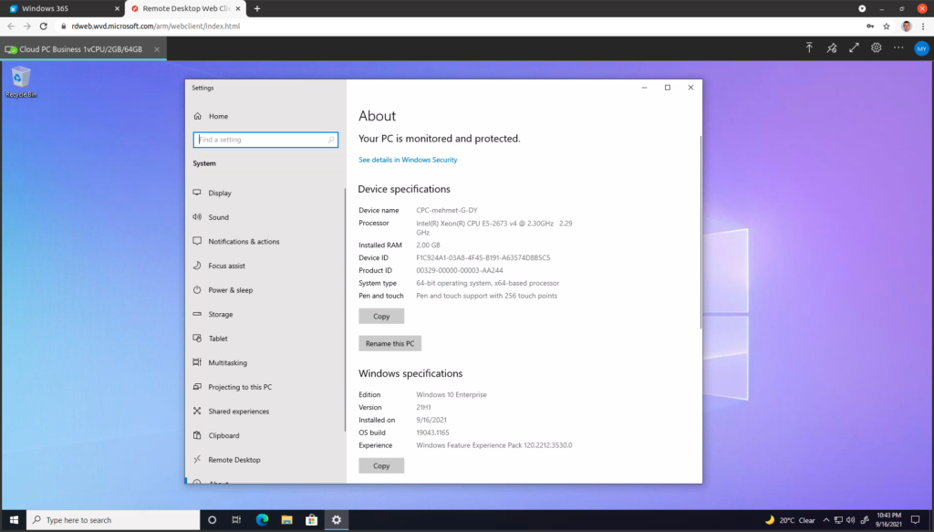Viewport: 934px width, 532px height.
Task: Open Task View on the taskbar
Action: [x=236, y=520]
